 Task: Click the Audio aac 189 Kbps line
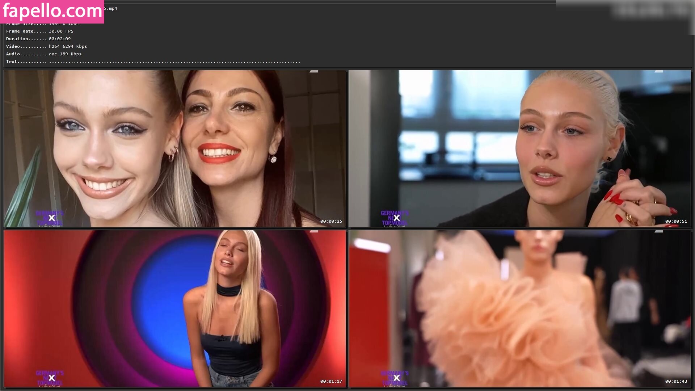(44, 54)
